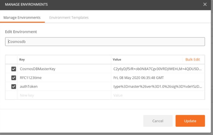Screen dimensions: 213x135
Task: Select the Manage Environments tab
Action: [22, 17]
